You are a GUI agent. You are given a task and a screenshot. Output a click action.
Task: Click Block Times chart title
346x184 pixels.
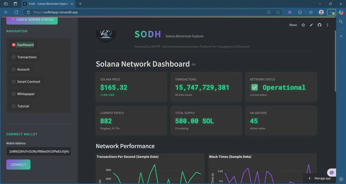pos(230,157)
